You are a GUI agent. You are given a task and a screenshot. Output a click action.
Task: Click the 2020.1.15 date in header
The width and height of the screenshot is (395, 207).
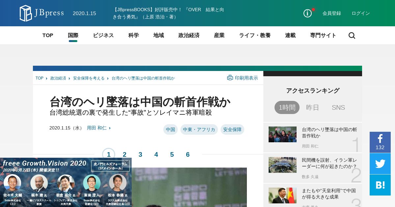[x=84, y=13]
